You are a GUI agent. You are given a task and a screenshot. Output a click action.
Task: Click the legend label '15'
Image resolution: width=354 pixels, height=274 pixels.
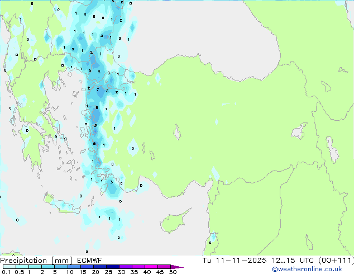pyautogui.click(x=83, y=272)
